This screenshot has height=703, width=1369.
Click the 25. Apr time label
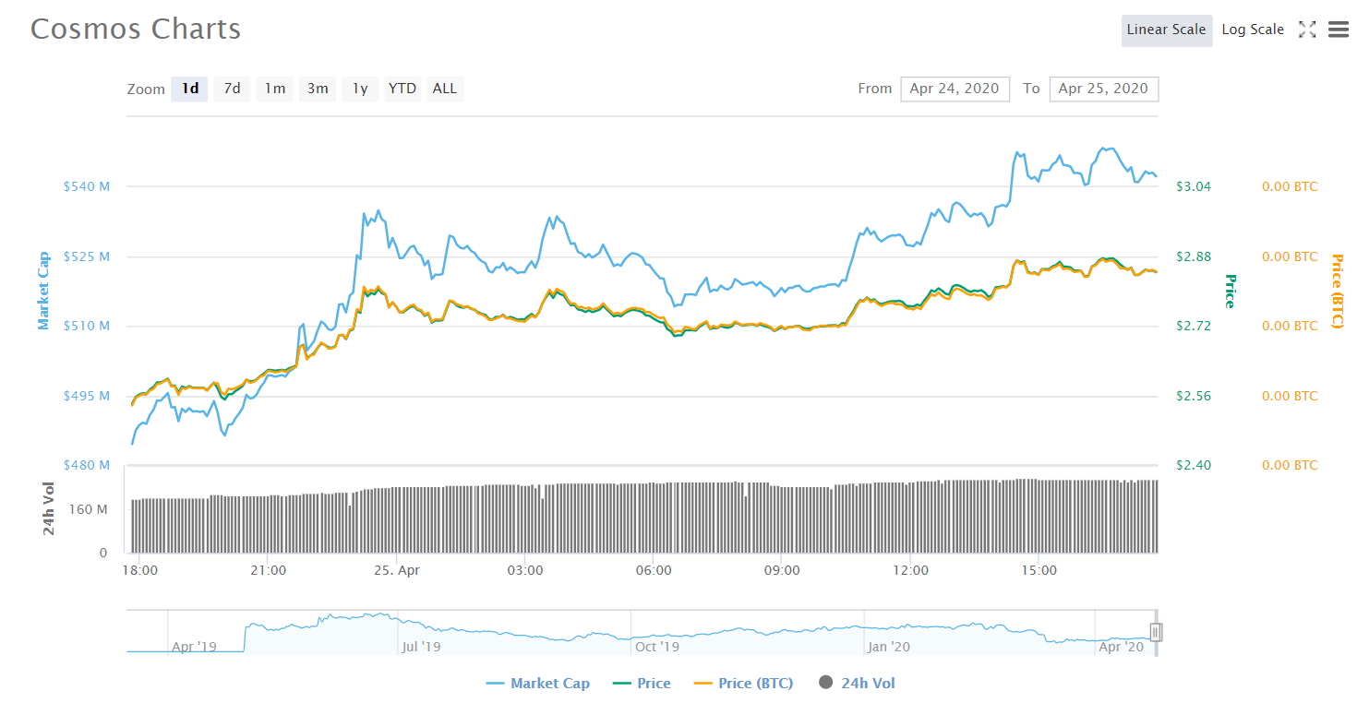[x=397, y=570]
